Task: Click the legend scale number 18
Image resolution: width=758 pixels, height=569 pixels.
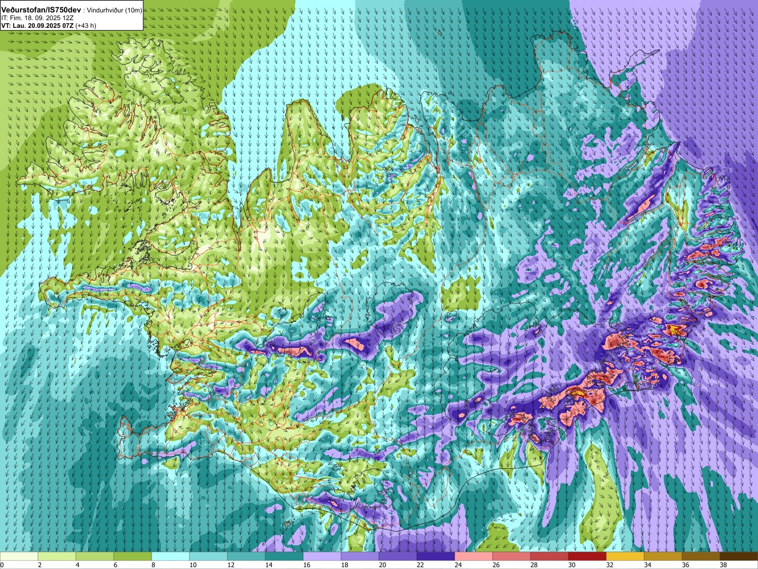Action: click(345, 565)
